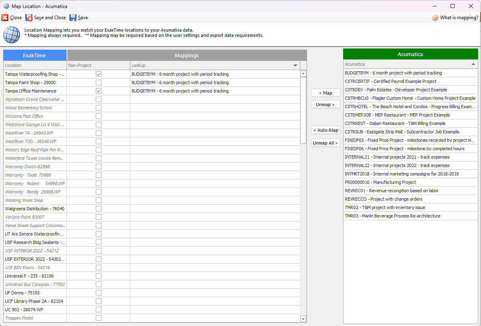Choose 'FIXEDP05 - Fixed Price Project' row
Image resolution: width=481 pixels, height=326 pixels.
410,140
